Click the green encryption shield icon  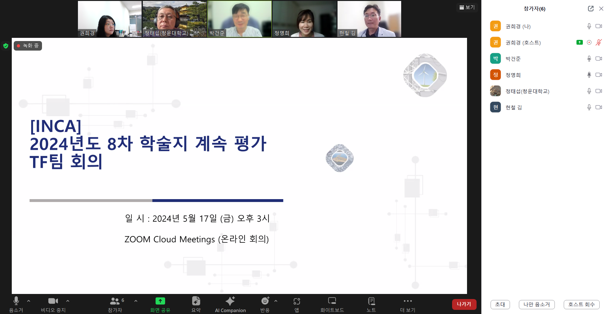[x=6, y=46]
